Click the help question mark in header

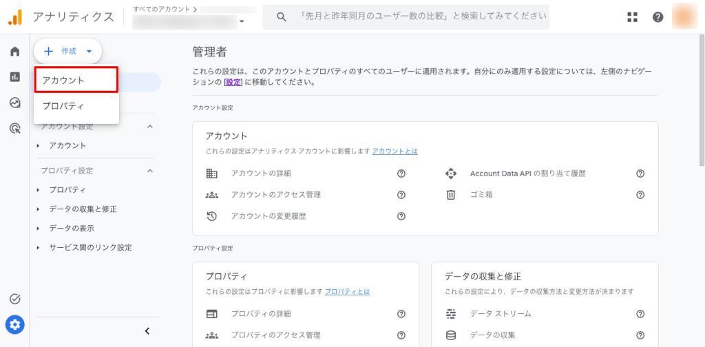coord(657,17)
